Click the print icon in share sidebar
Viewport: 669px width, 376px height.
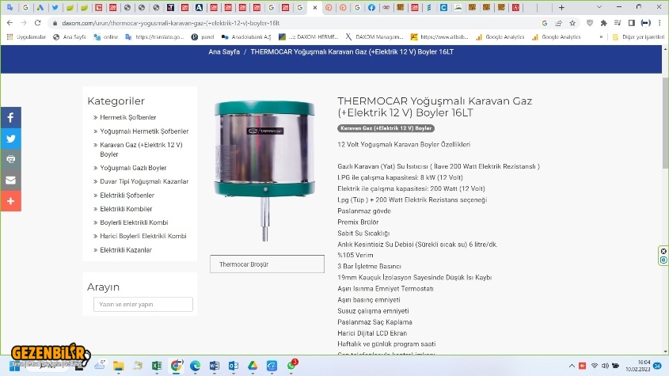10,159
